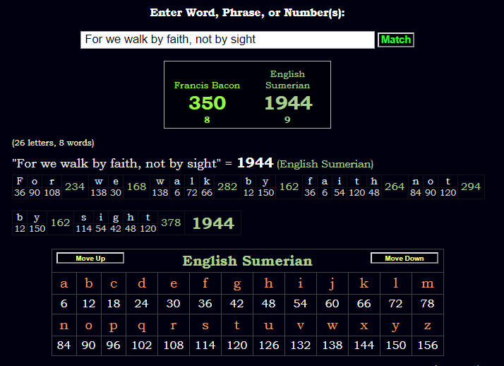Click the Francis Bacon value 350

click(x=207, y=103)
